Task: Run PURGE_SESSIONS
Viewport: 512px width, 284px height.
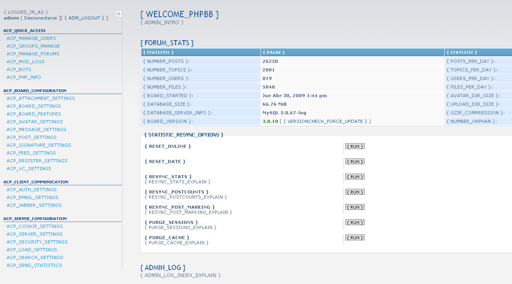Action: click(355, 222)
